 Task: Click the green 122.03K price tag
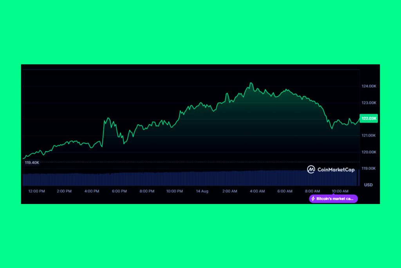click(x=368, y=118)
